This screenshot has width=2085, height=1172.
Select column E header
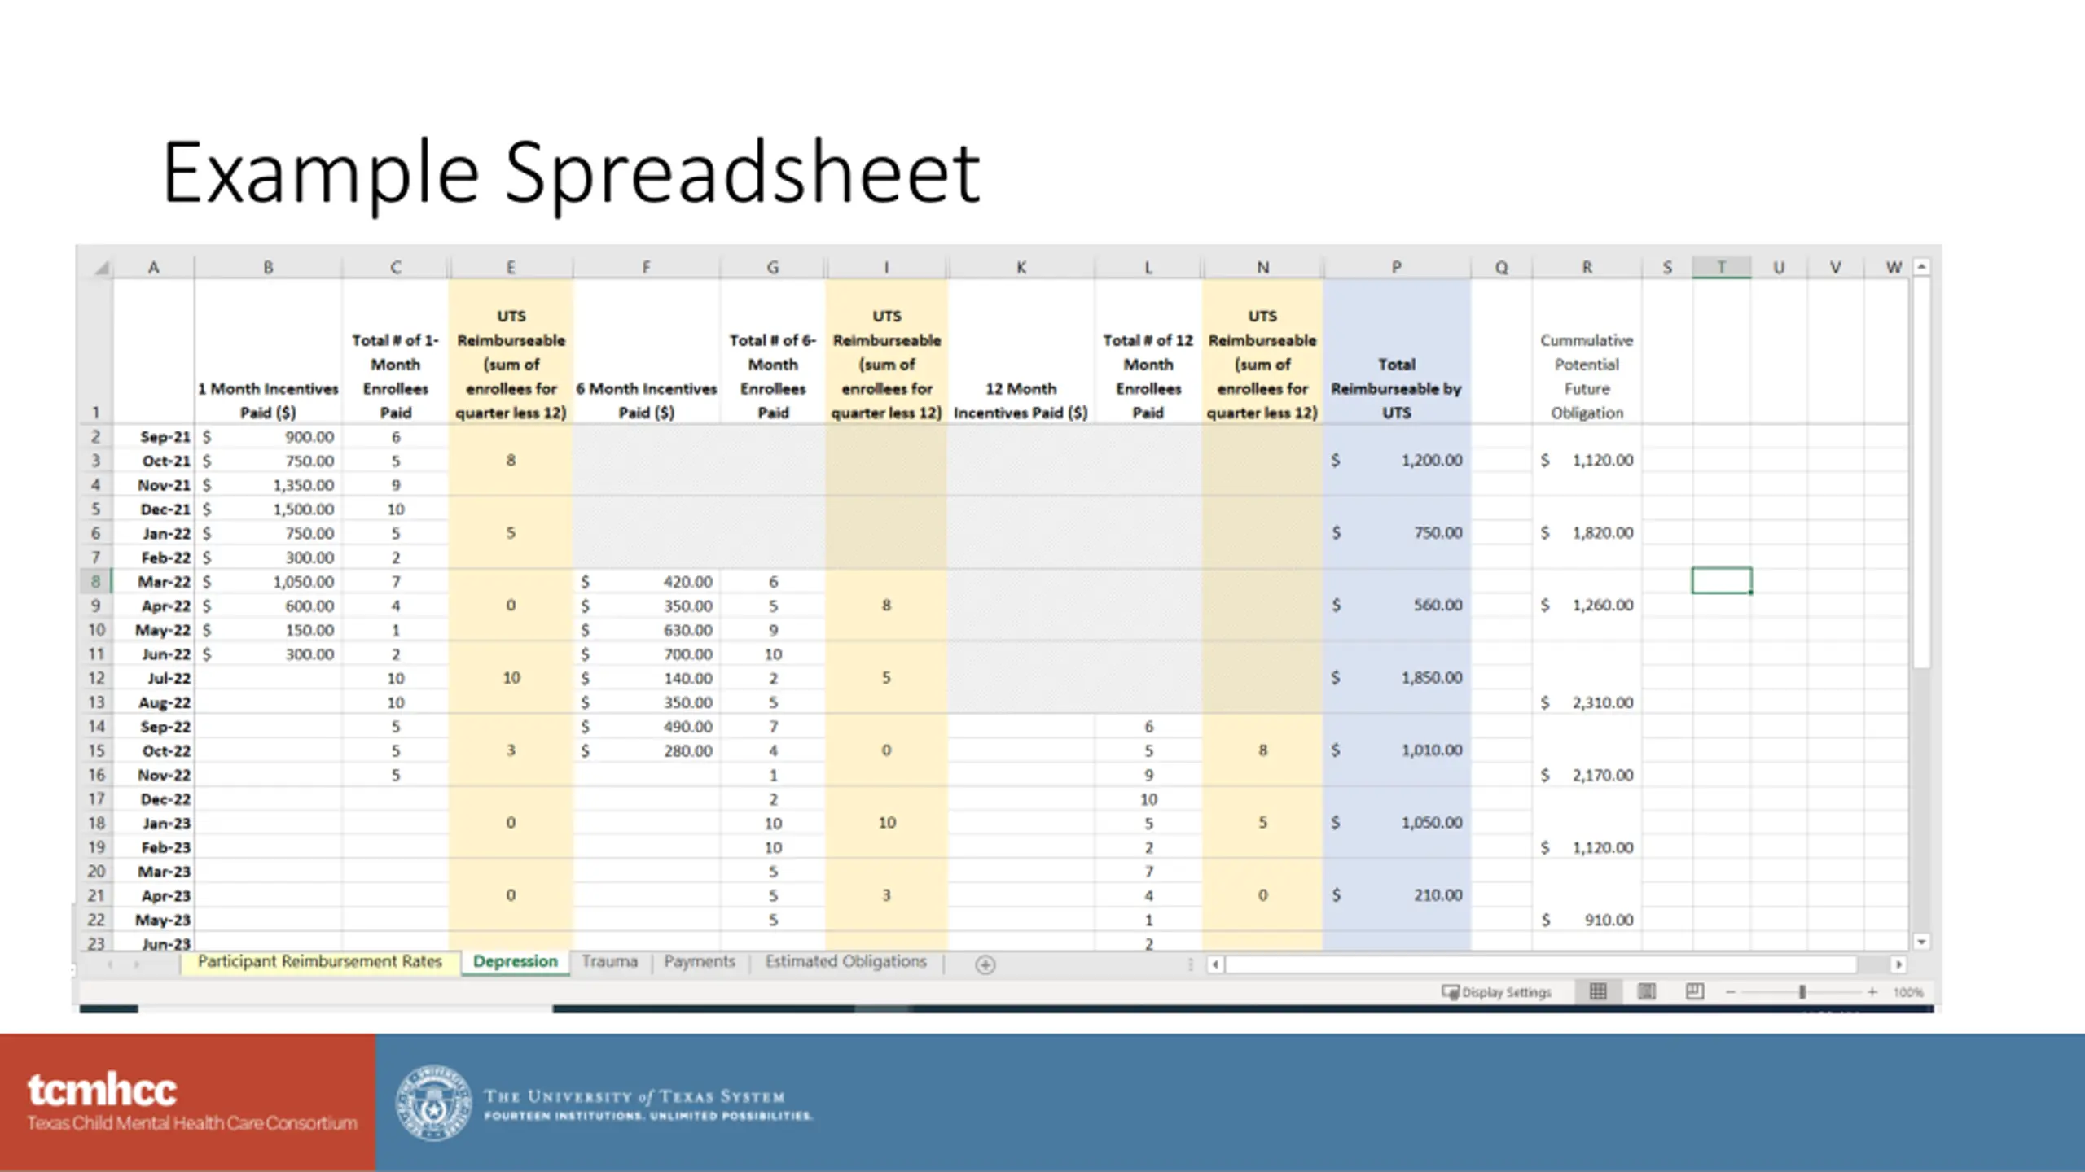(x=511, y=268)
